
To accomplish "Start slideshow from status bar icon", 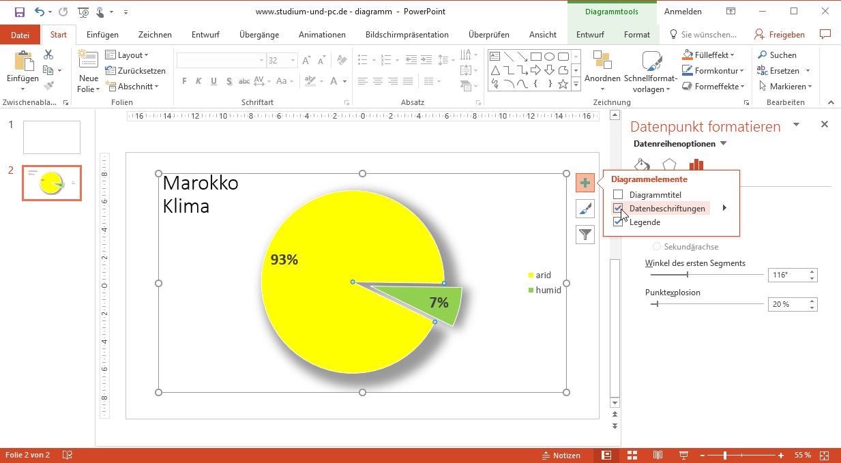I will pos(683,455).
